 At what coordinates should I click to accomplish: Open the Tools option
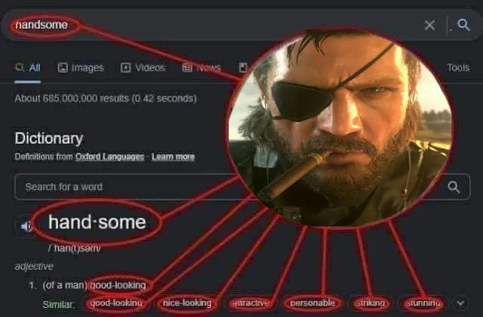[x=458, y=67]
